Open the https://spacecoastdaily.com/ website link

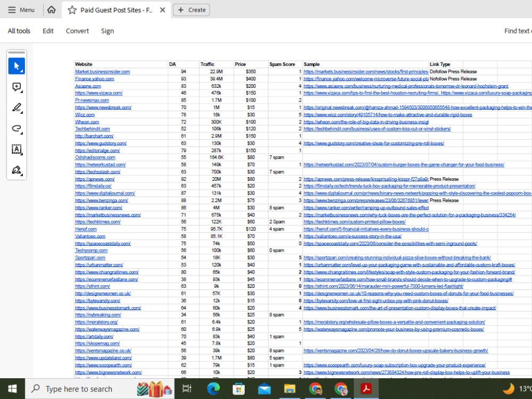(x=103, y=244)
